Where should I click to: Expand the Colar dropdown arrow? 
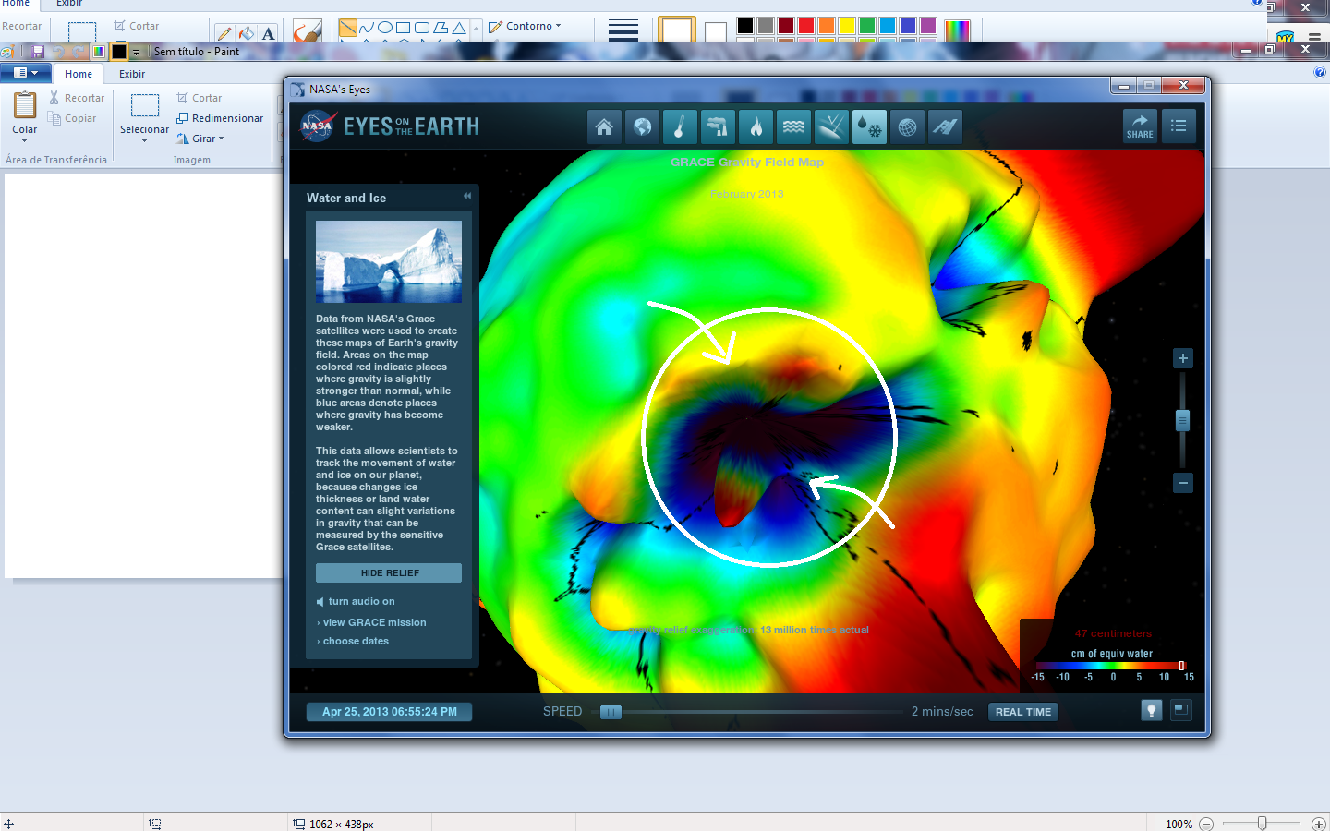25,141
